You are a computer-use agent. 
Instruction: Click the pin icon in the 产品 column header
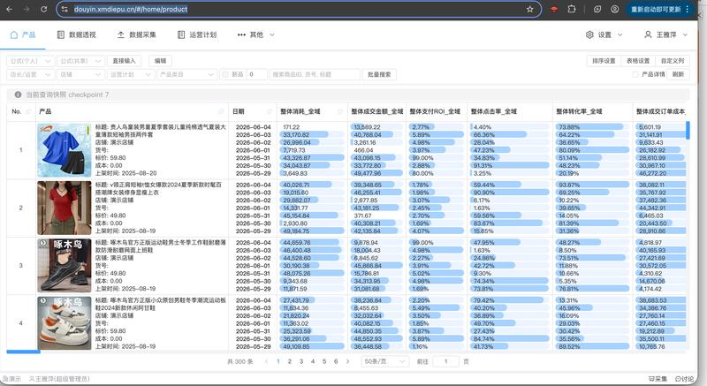pos(221,111)
